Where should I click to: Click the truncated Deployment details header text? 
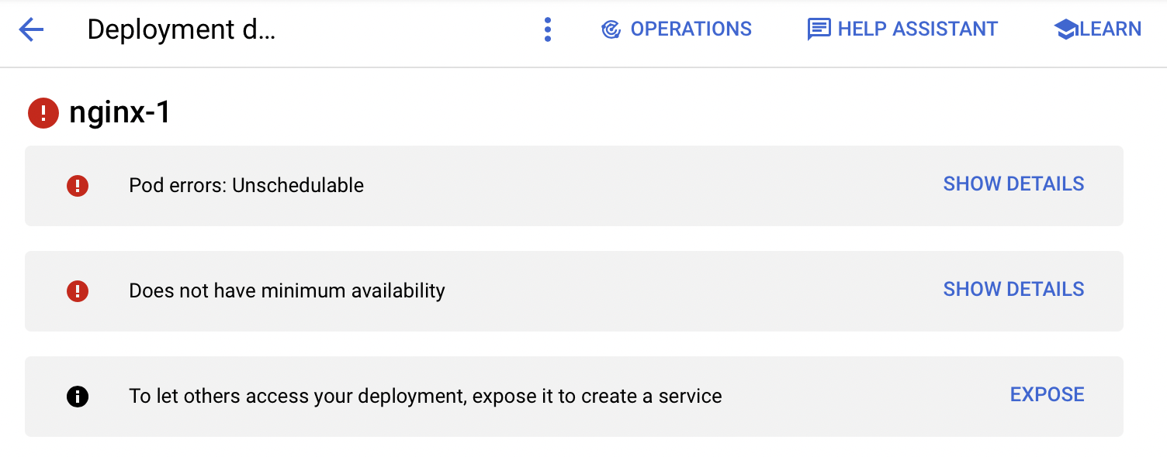click(182, 29)
